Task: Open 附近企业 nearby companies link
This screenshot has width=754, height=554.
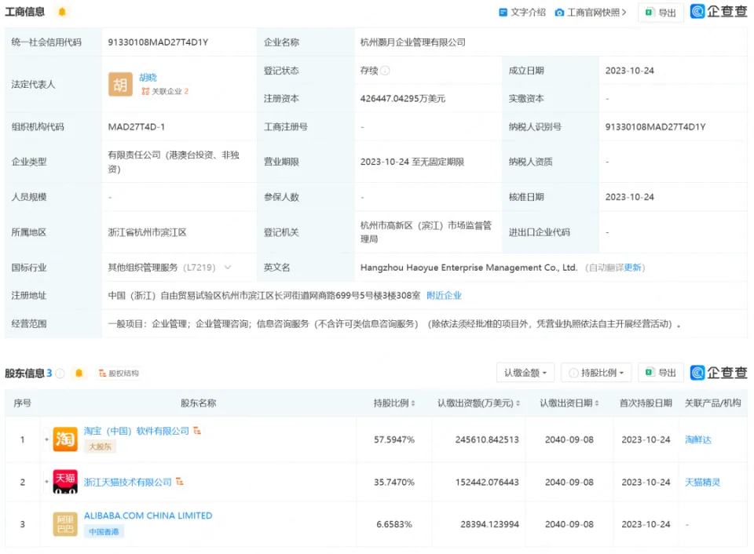Action: 444,296
